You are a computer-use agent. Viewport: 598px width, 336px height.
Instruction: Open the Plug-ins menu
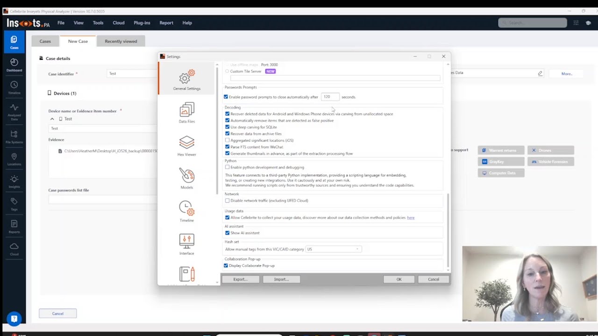[142, 23]
